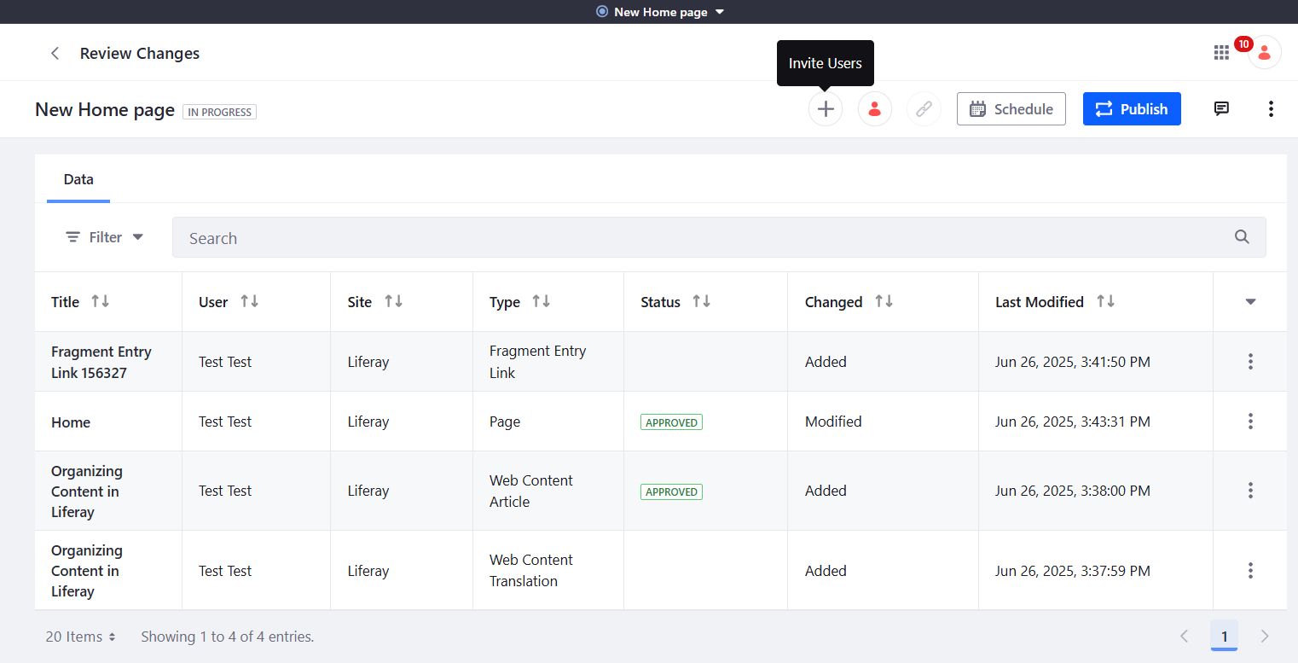Screen dimensions: 1298x663
Task: Click the Jun 26, 2025, 3:43:31 PM timestamp
Action: tap(1073, 422)
